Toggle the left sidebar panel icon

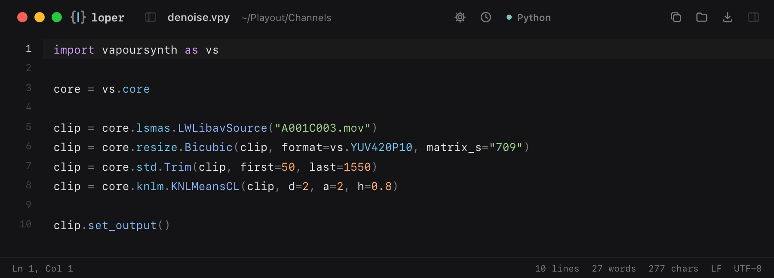[x=150, y=17]
